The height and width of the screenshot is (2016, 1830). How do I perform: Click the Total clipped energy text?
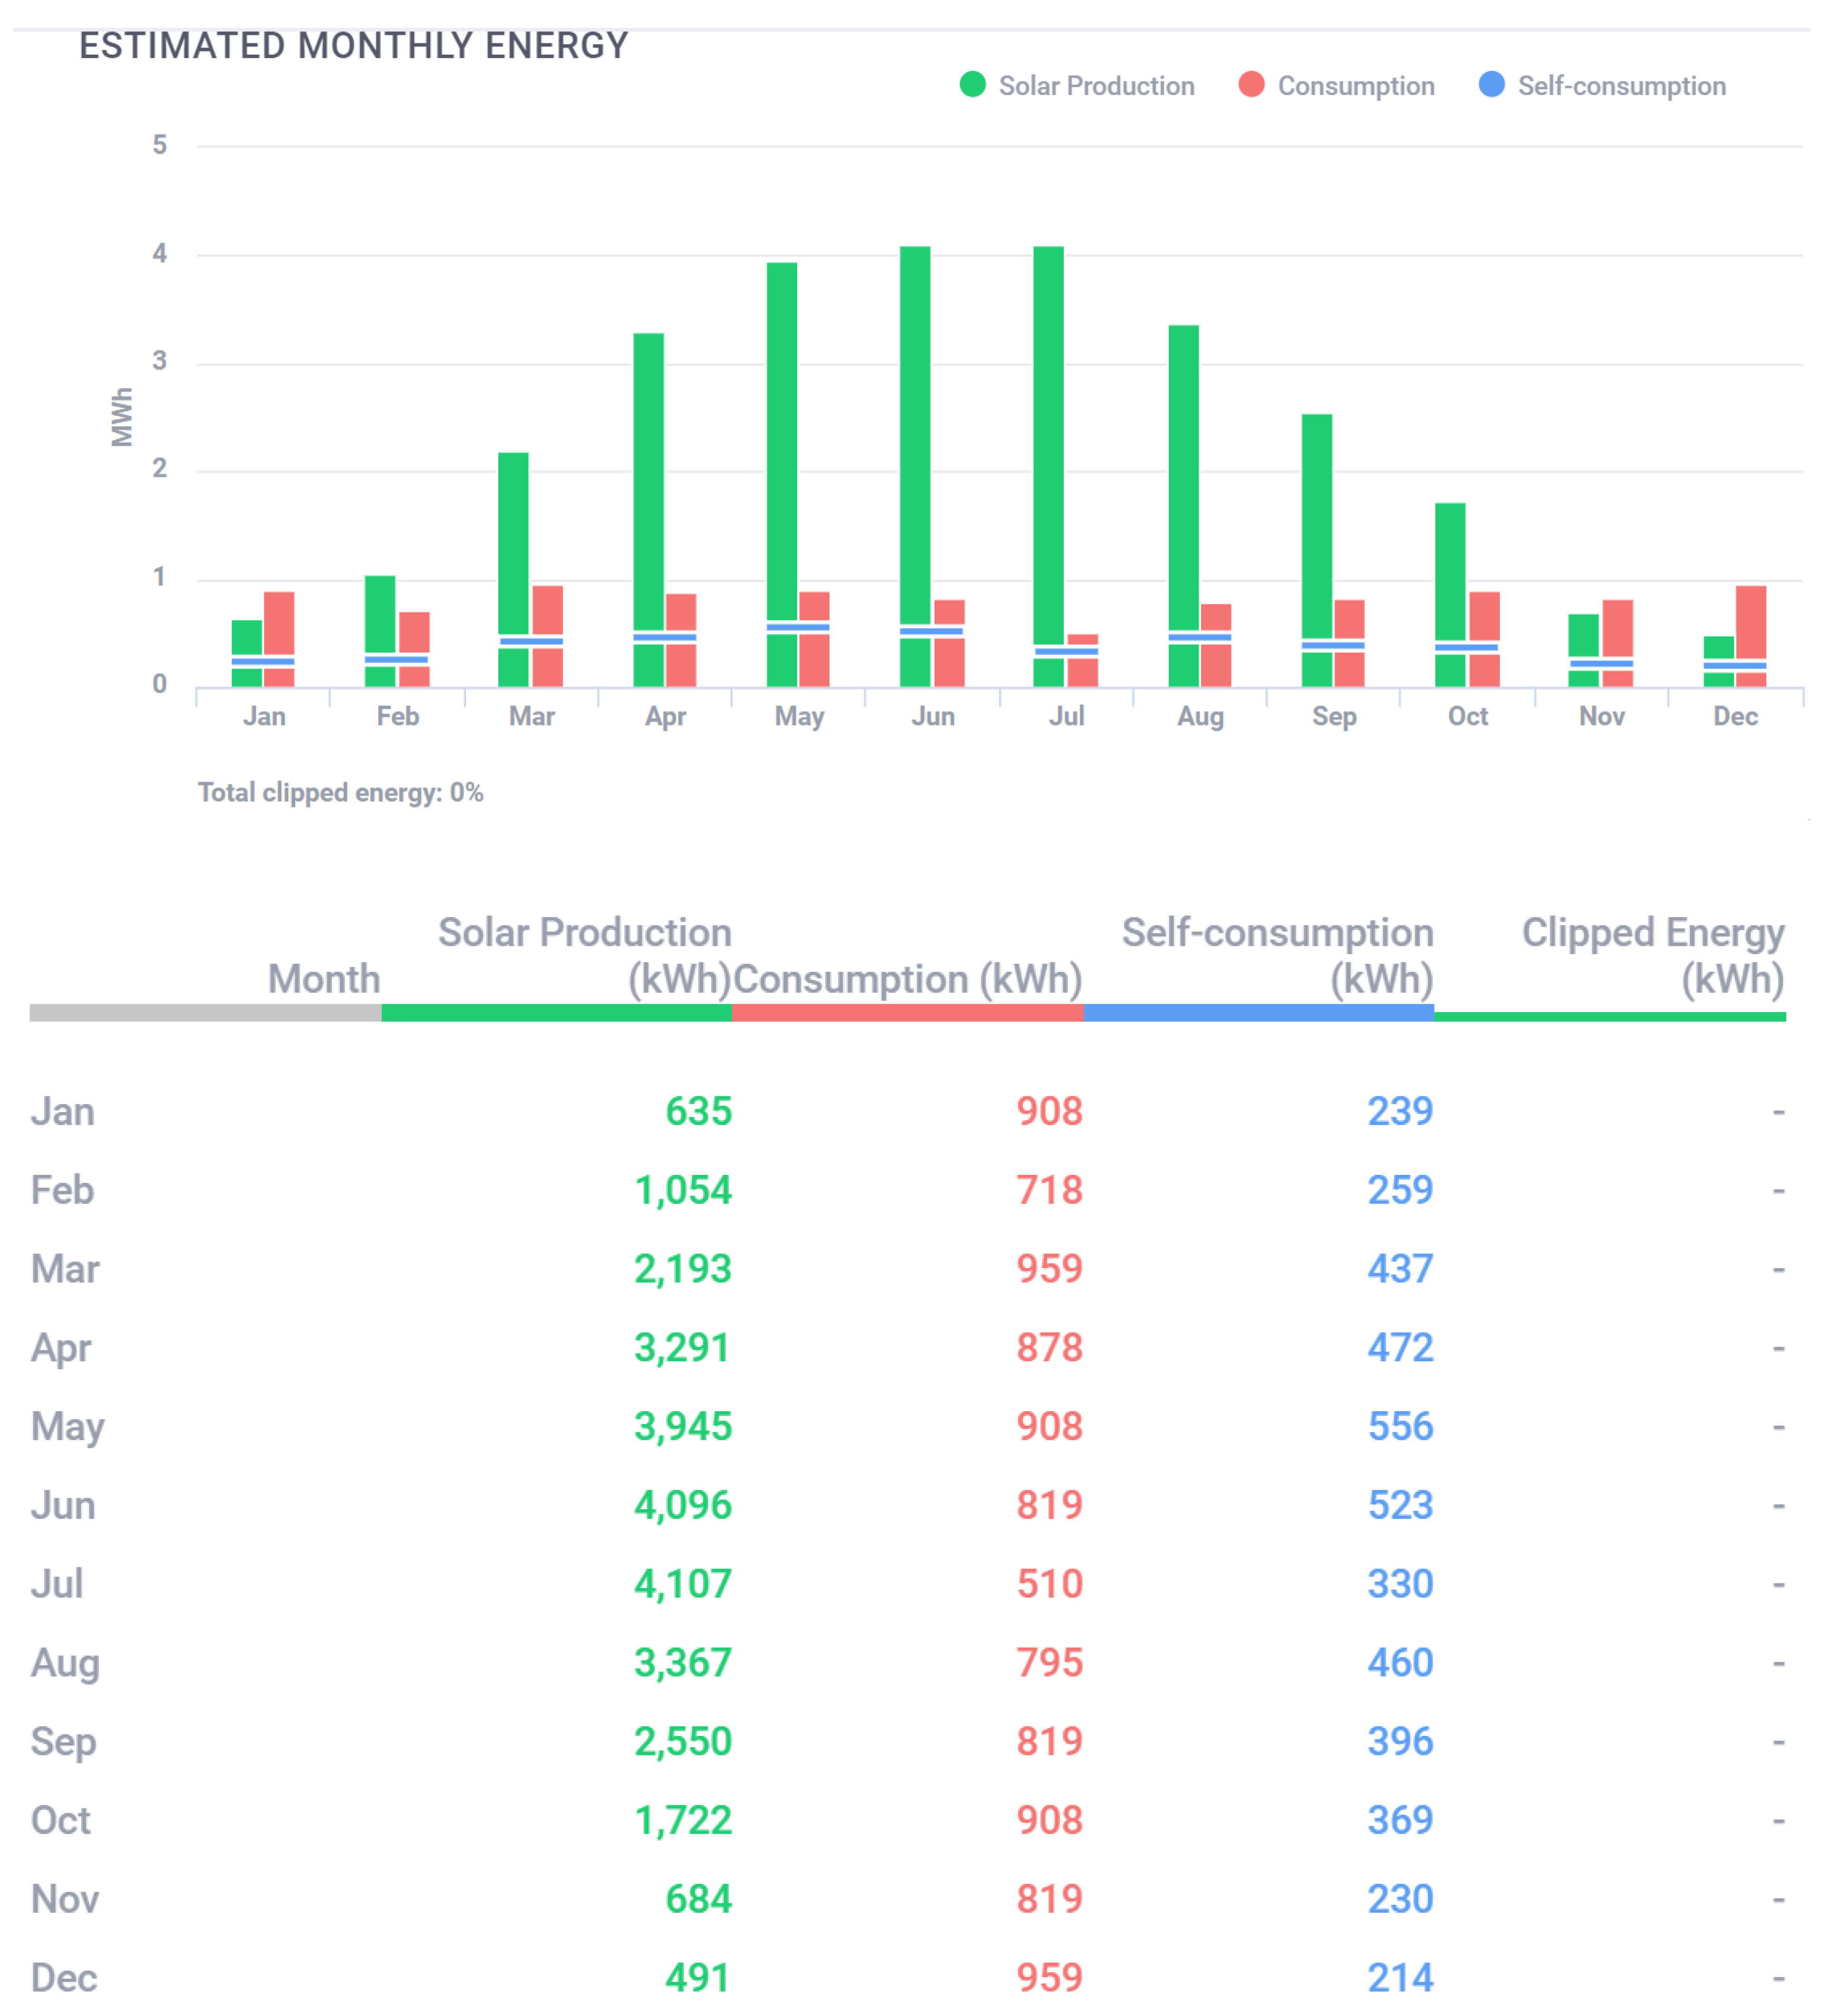pos(340,792)
